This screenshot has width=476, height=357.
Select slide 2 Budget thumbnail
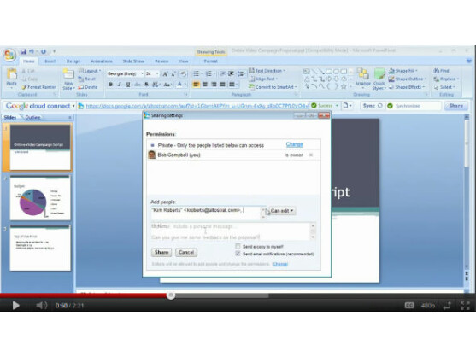click(40, 197)
